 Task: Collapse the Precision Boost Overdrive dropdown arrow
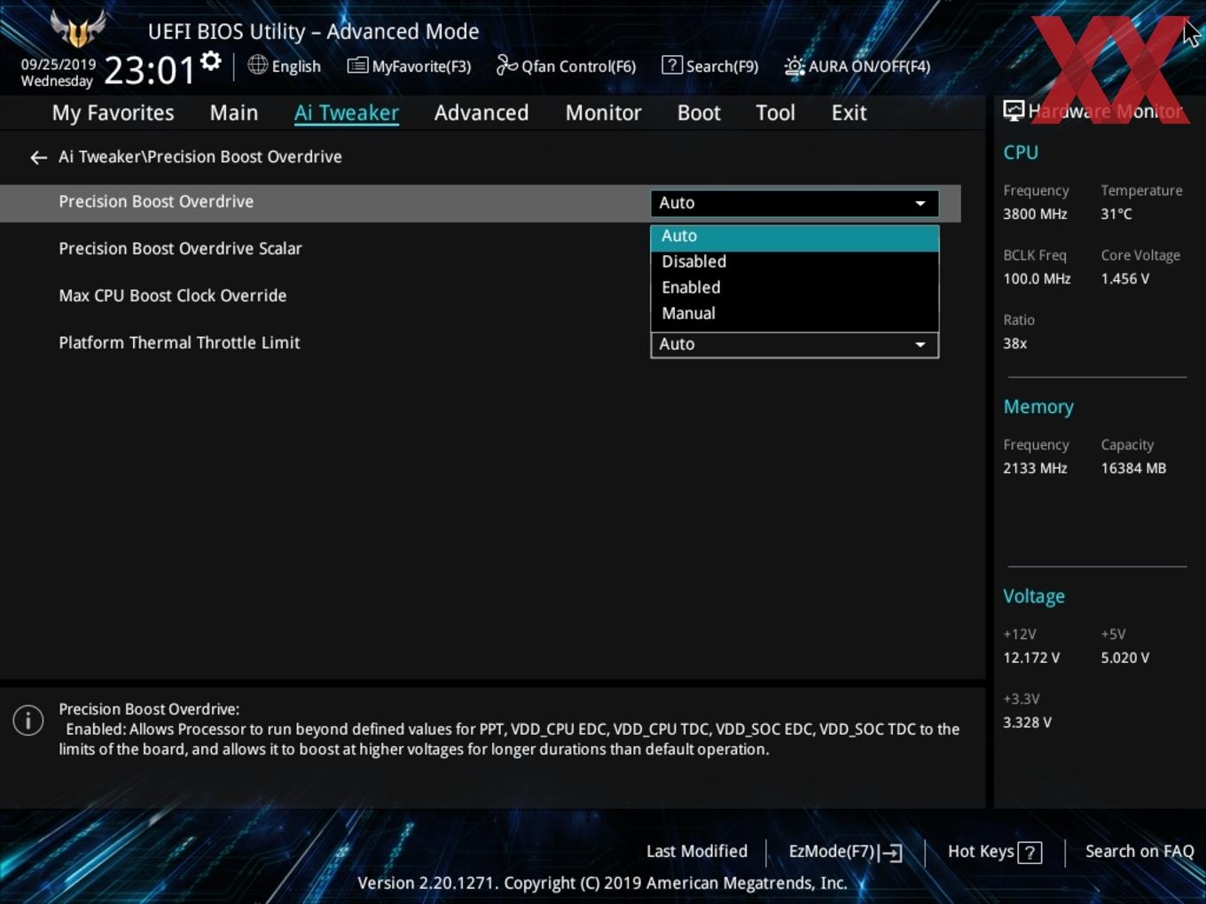(x=920, y=203)
